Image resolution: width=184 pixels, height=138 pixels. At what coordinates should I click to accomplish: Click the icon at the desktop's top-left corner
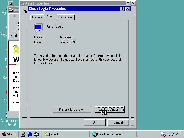[11, 3]
